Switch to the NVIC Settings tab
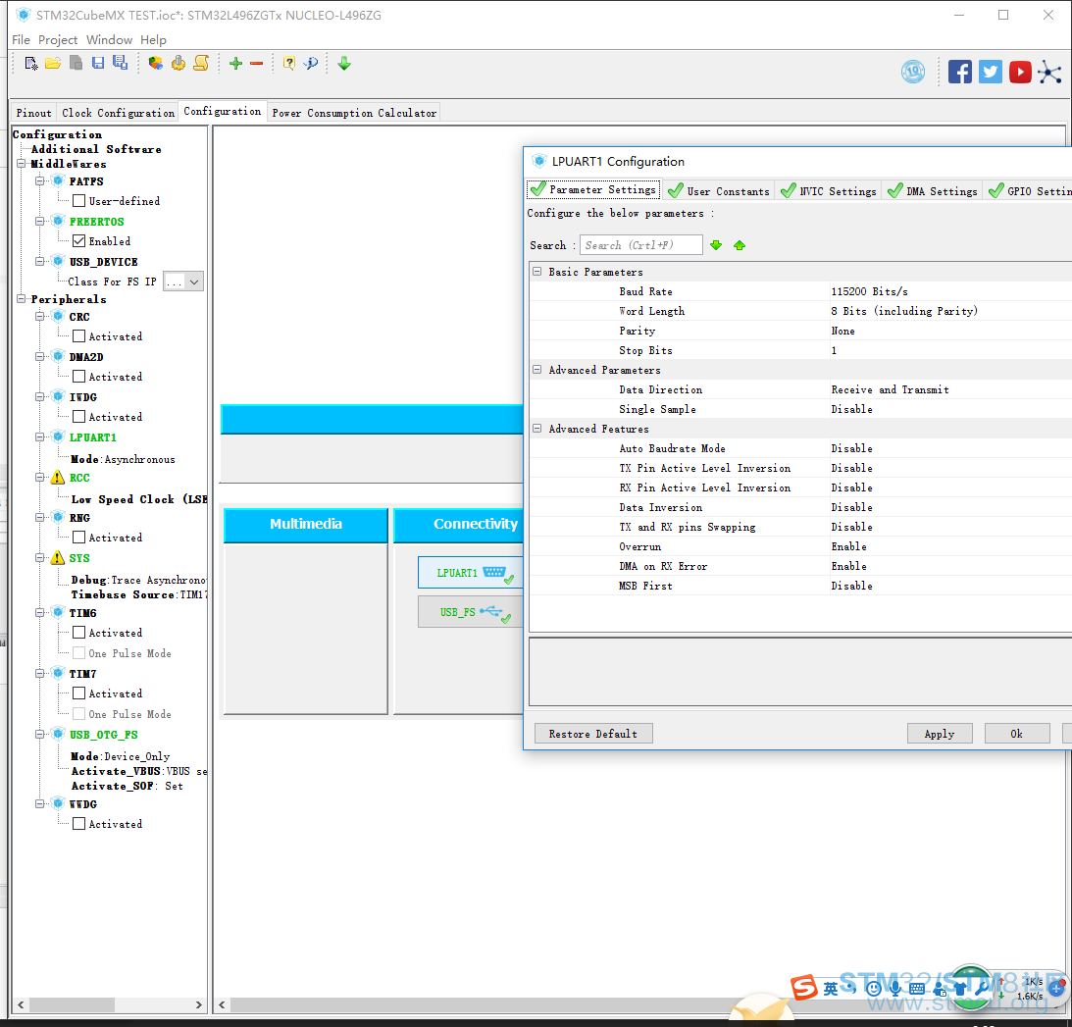 pos(829,191)
